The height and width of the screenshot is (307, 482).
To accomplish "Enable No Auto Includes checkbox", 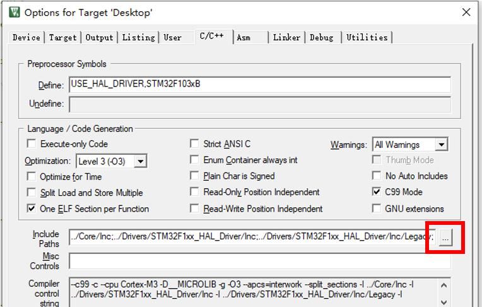I will 377,176.
